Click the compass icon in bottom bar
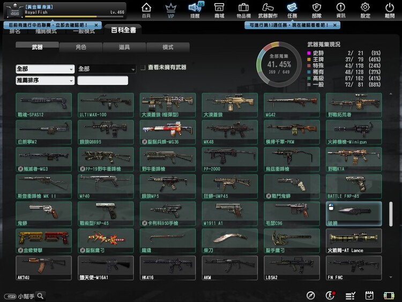The height and width of the screenshot is (302, 402). coord(310,296)
